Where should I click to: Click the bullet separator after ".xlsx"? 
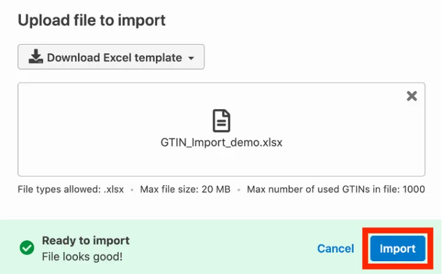click(x=132, y=190)
